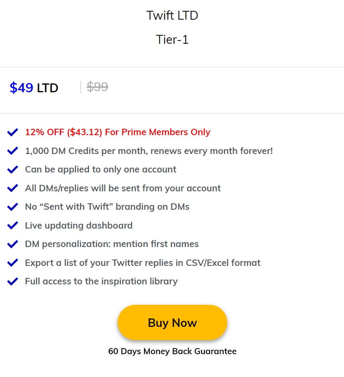Click the checkmark beside one account limitation
The image size is (344, 377).
pyautogui.click(x=12, y=169)
